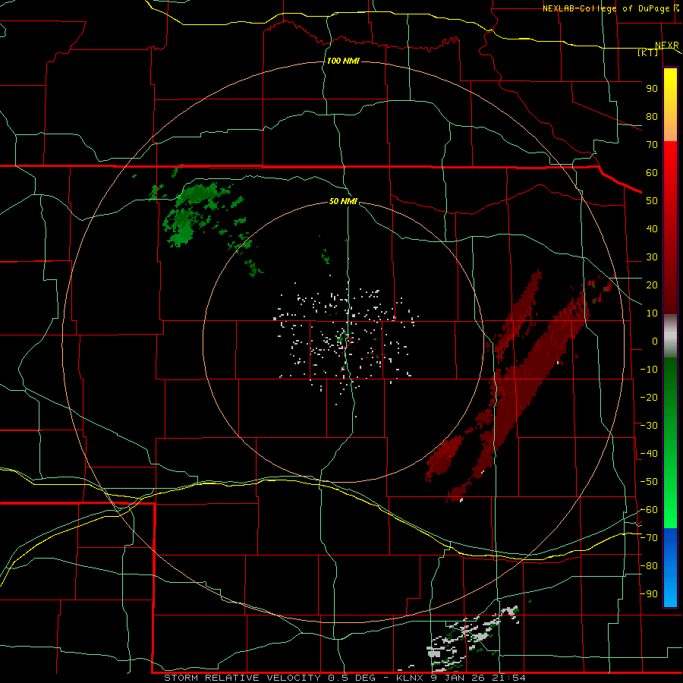The width and height of the screenshot is (683, 683).
Task: Click the -50 scale value
Action: (x=649, y=481)
